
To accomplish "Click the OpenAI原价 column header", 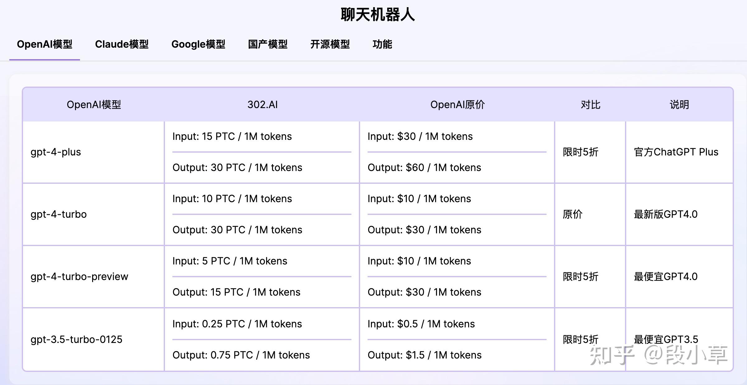I will [x=457, y=105].
